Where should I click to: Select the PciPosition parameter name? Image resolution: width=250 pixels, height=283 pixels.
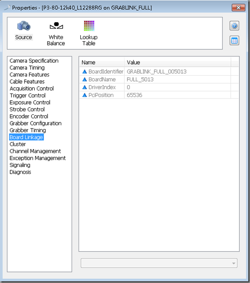coord(101,95)
